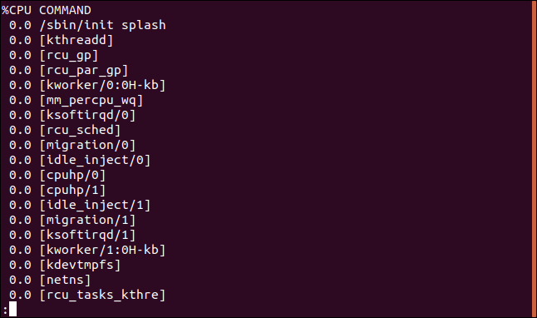
Task: Click the [migration/1] process text
Action: (87, 221)
